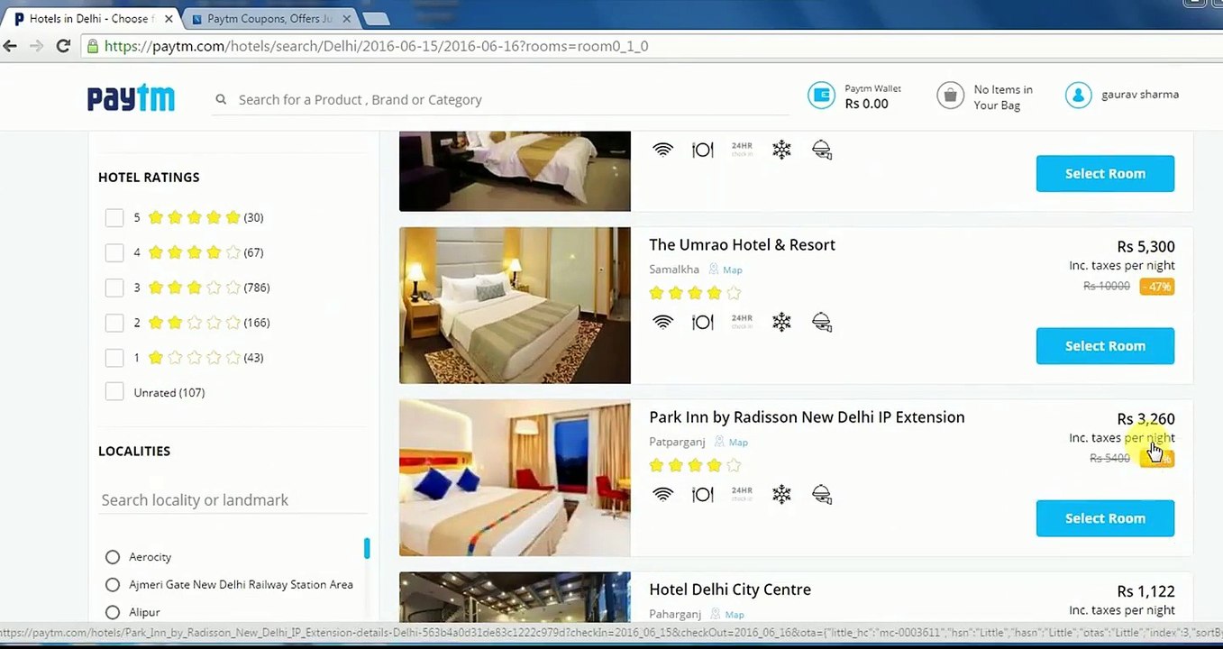This screenshot has width=1223, height=649.
Task: Click room service icon for The Umrao Hotel
Action: pyautogui.click(x=821, y=322)
